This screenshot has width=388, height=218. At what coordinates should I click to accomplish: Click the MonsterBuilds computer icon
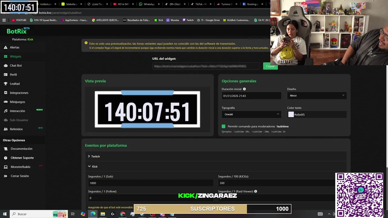6,167
